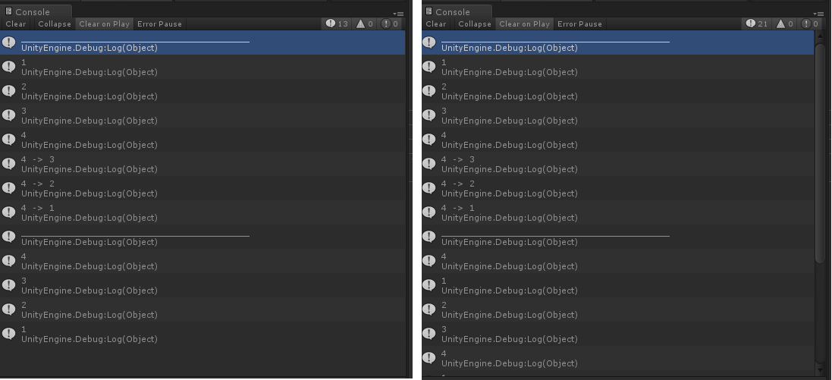Enable Error Pause in the right console
The width and height of the screenshot is (832, 380).
pyautogui.click(x=579, y=24)
